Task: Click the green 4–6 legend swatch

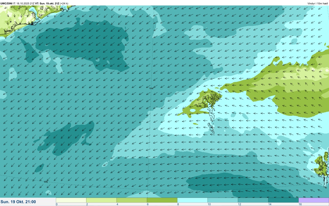Action: coord(132,200)
